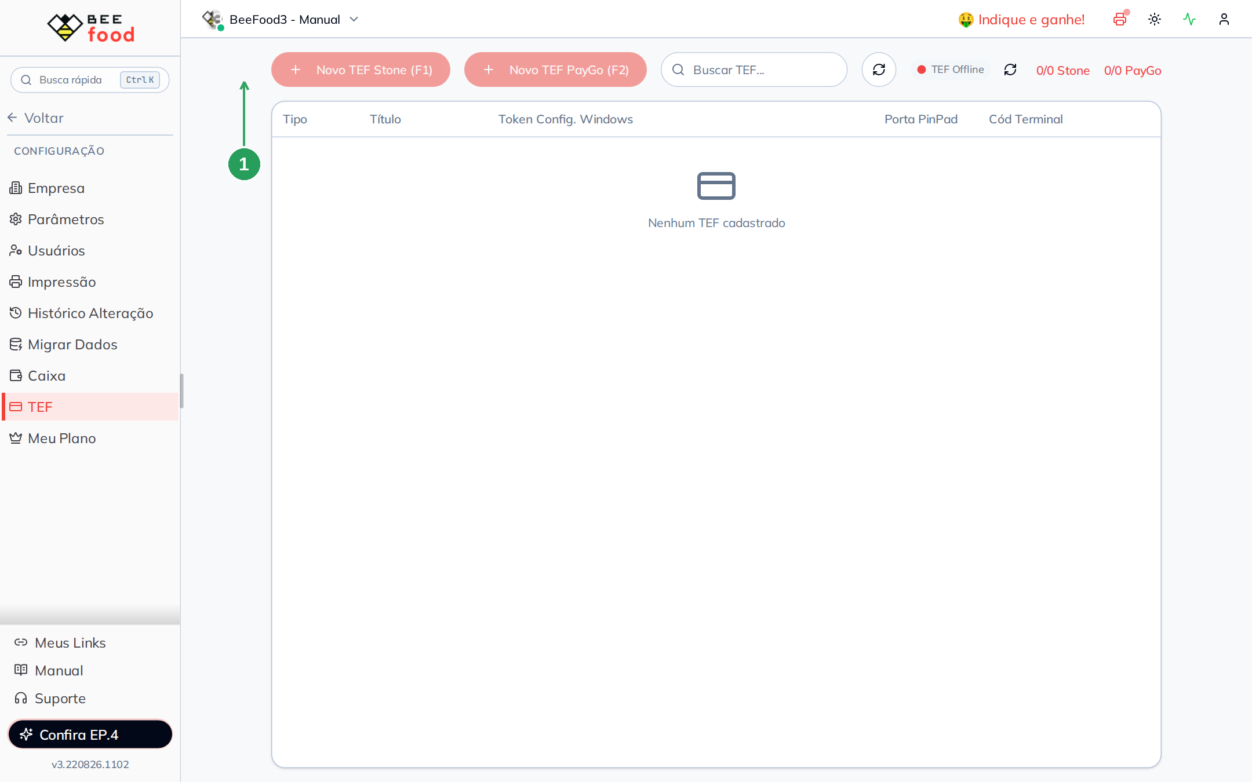This screenshot has height=782, width=1252.
Task: Open the Manual link
Action: 49,671
